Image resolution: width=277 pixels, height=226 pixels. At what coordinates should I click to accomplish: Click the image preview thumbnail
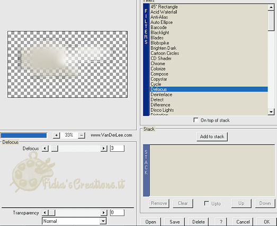pos(67,64)
